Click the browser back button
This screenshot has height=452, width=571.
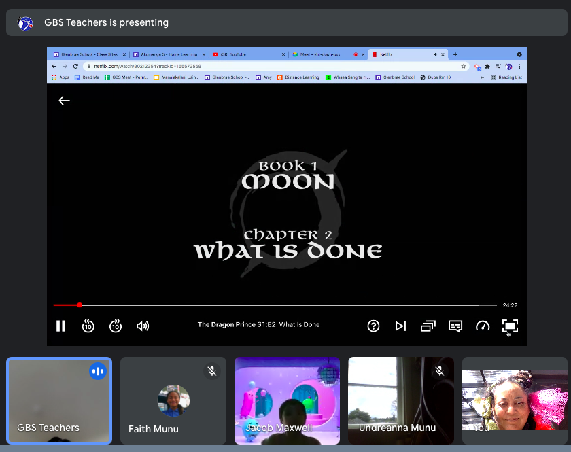pyautogui.click(x=54, y=67)
